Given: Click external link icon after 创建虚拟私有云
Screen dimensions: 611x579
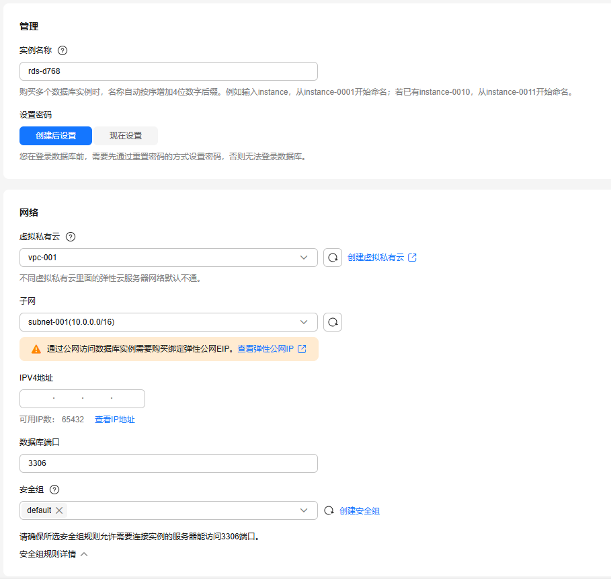Looking at the screenshot, I should coord(412,258).
